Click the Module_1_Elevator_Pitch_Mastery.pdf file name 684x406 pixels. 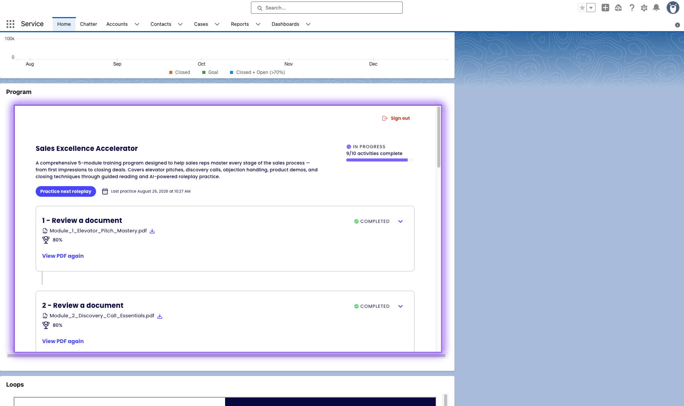pos(98,231)
